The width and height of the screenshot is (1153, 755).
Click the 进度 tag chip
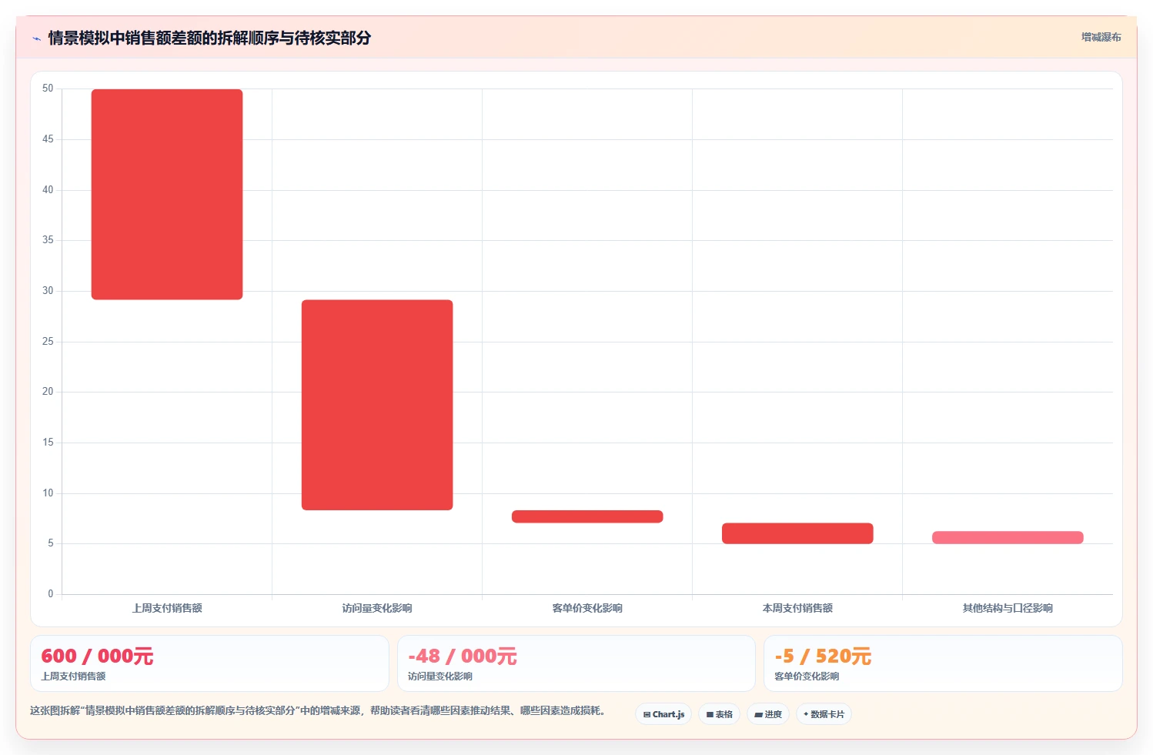pyautogui.click(x=768, y=714)
